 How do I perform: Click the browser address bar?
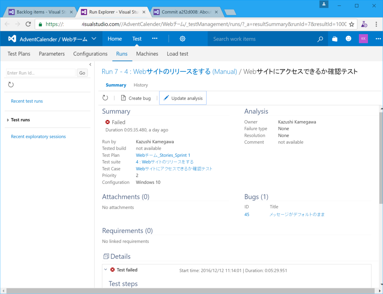pyautogui.click(x=195, y=24)
